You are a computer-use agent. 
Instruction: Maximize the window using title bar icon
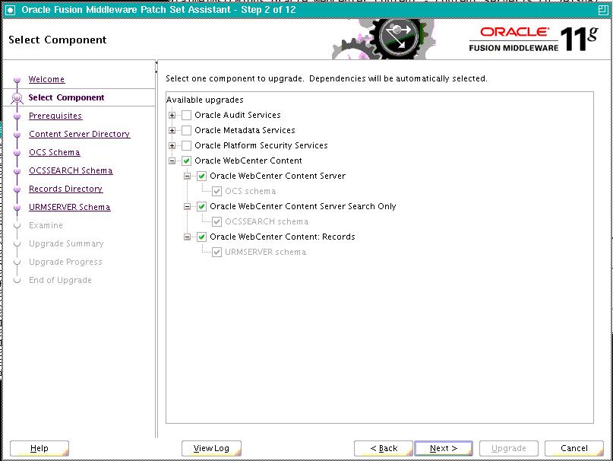point(603,10)
